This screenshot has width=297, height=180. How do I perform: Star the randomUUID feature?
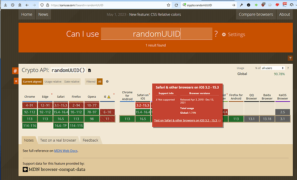pyautogui.click(x=16, y=81)
